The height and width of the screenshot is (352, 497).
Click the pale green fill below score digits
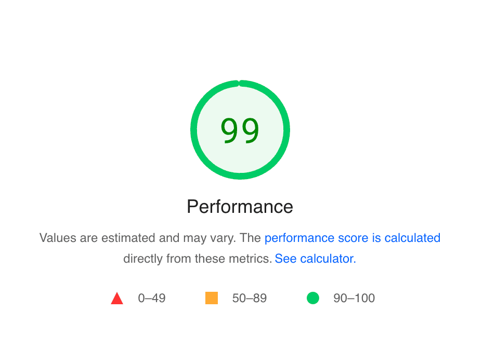point(240,158)
